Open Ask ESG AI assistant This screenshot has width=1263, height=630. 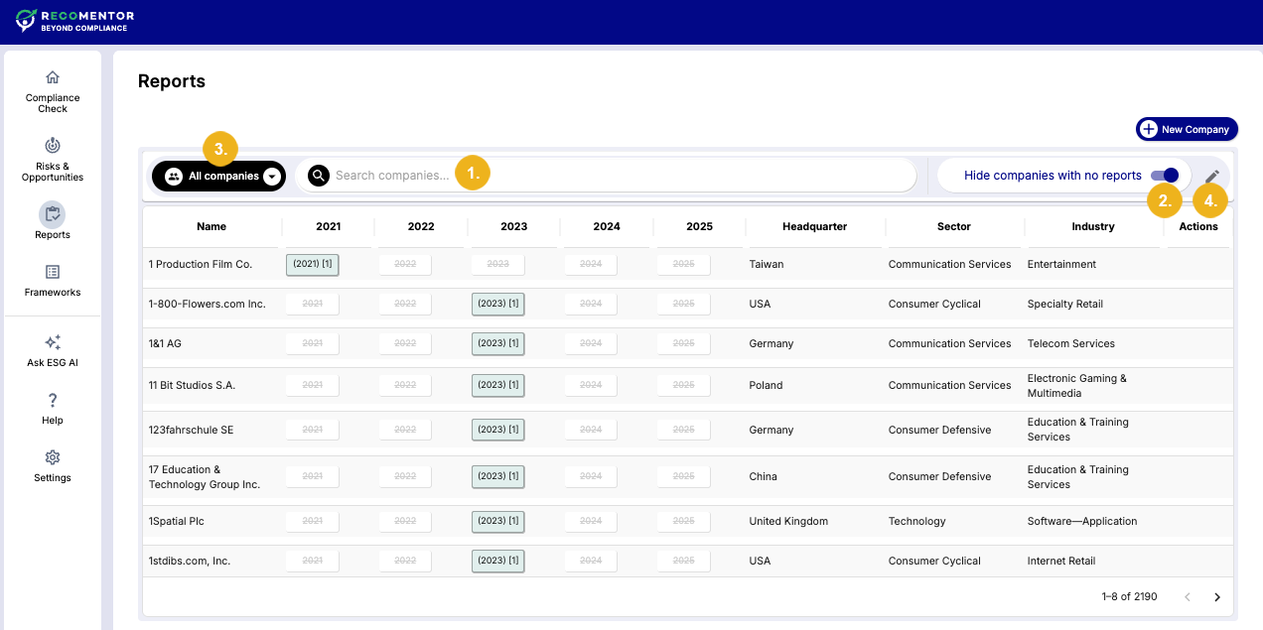(x=53, y=350)
